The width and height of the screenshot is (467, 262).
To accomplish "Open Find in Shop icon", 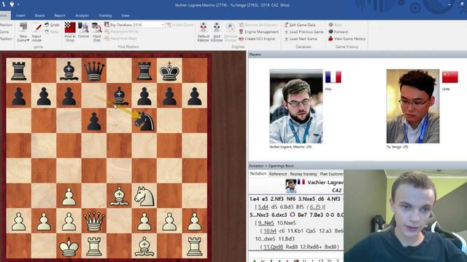I will coord(70,28).
